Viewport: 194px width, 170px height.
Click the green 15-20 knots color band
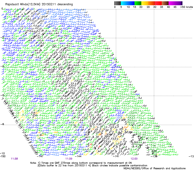(x=138, y=3)
